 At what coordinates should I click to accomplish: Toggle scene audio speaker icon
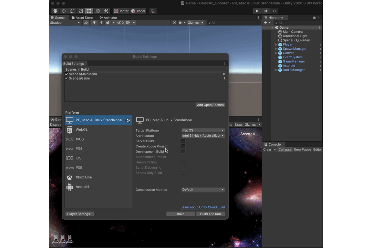(x=101, y=22)
